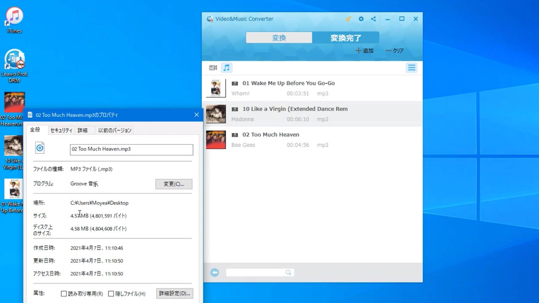Image resolution: width=539 pixels, height=303 pixels.
Task: Switch to music list note icon
Action: pos(226,68)
